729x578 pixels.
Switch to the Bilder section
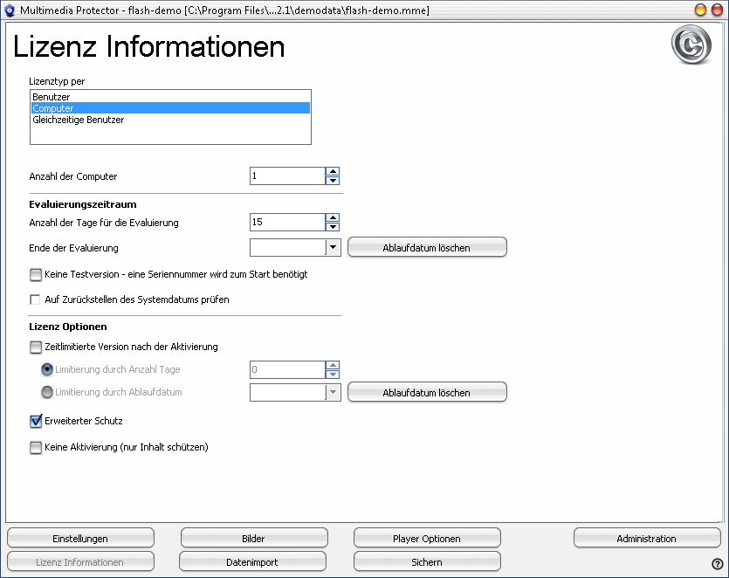253,539
